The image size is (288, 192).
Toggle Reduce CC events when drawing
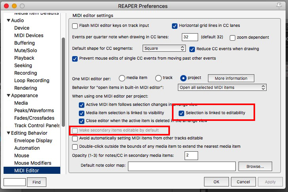192,49
